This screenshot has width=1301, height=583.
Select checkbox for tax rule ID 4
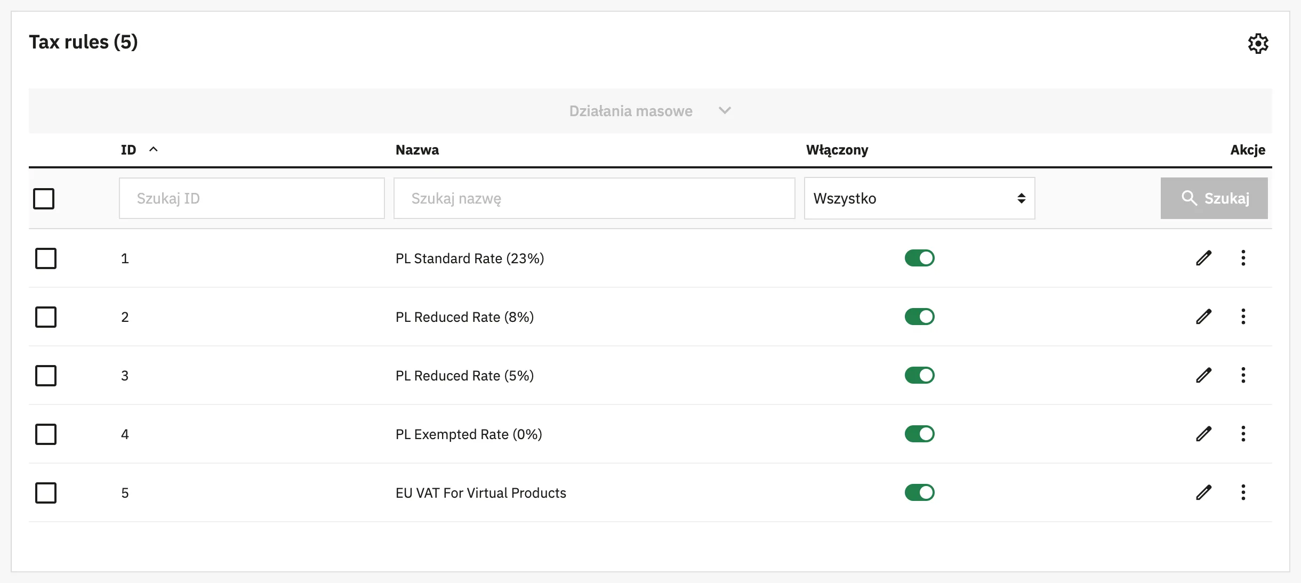click(46, 434)
